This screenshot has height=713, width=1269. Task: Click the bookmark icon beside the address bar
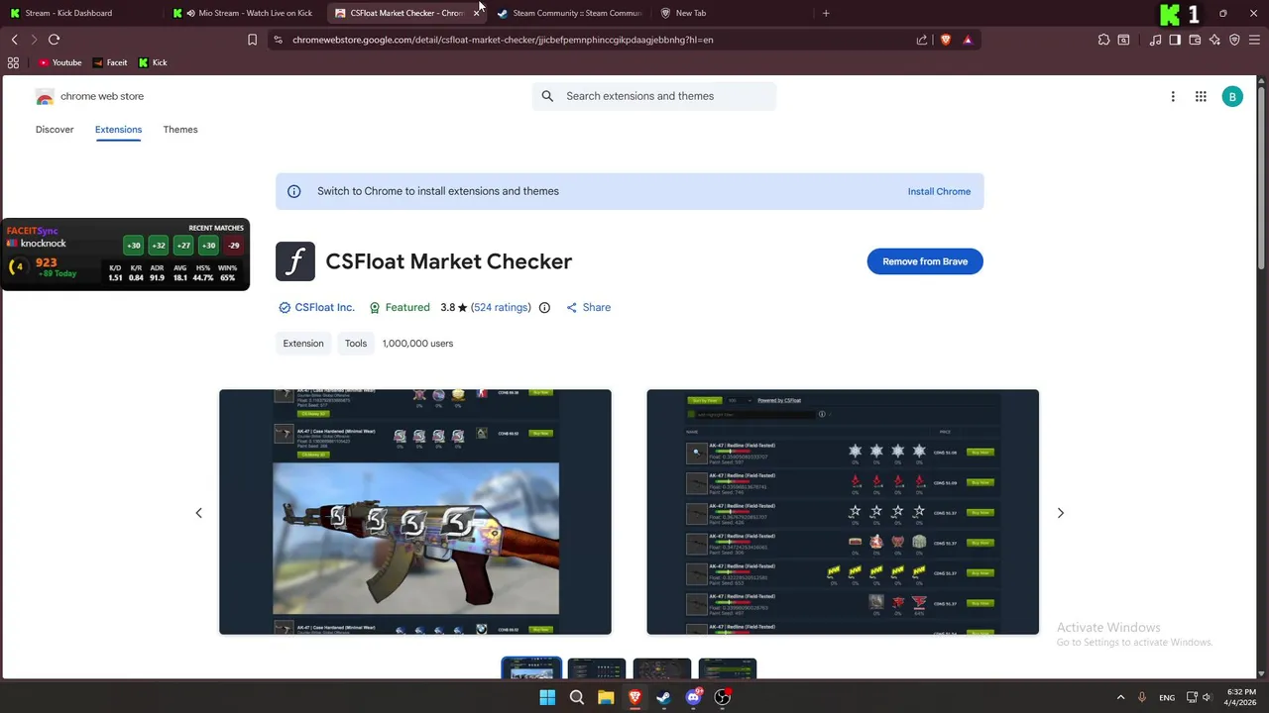[252, 40]
